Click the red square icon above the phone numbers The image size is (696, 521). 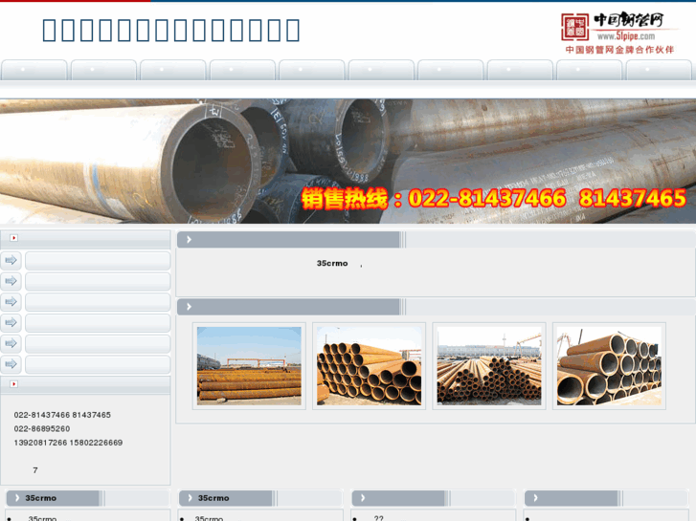point(13,384)
